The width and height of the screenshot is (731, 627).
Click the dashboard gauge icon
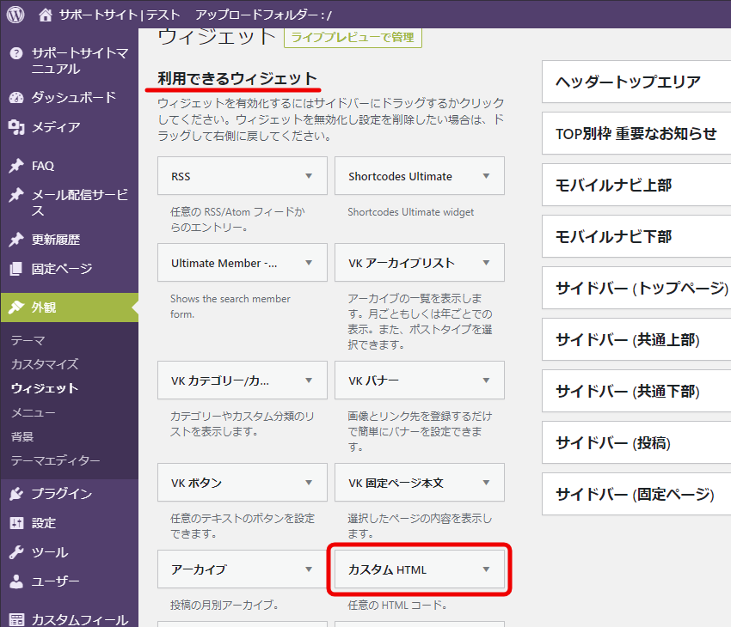[16, 98]
